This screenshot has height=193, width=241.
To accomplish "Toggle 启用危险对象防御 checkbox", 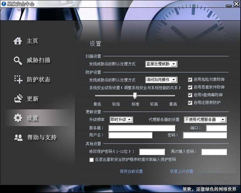I will click(190, 79).
